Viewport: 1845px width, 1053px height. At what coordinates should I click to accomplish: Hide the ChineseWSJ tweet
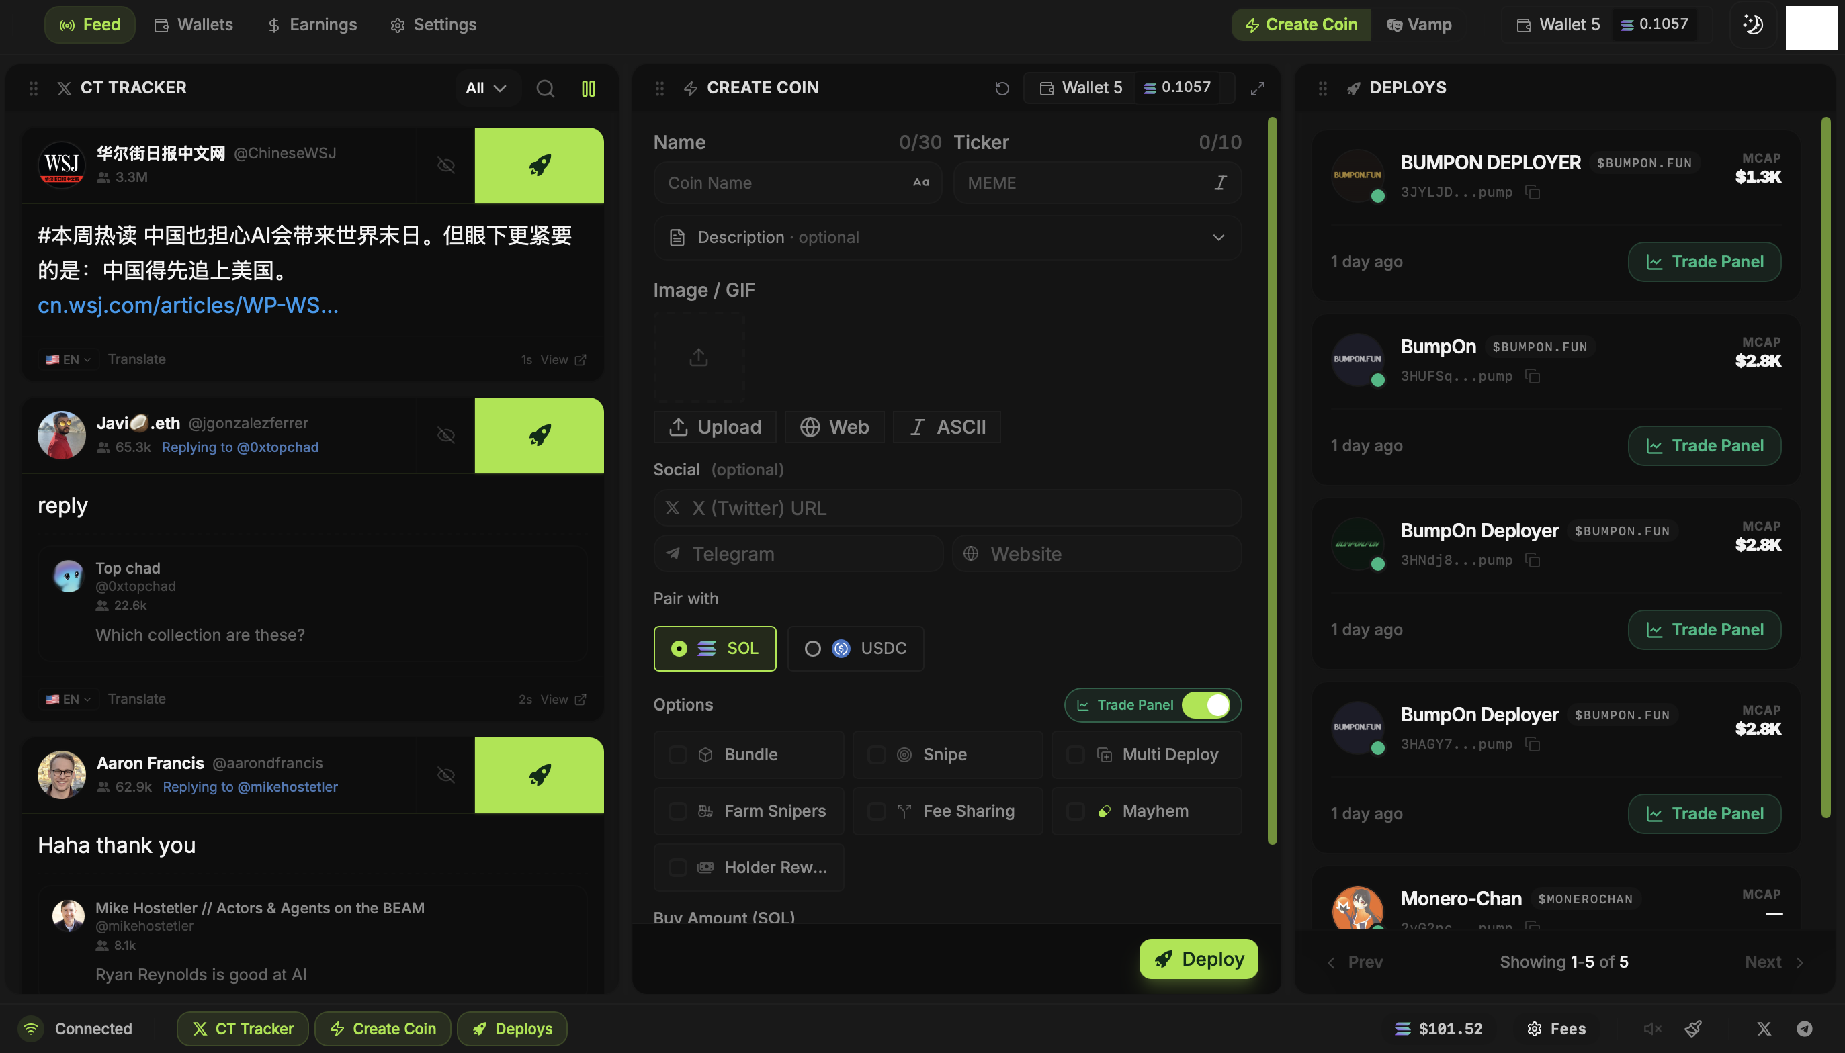(445, 165)
